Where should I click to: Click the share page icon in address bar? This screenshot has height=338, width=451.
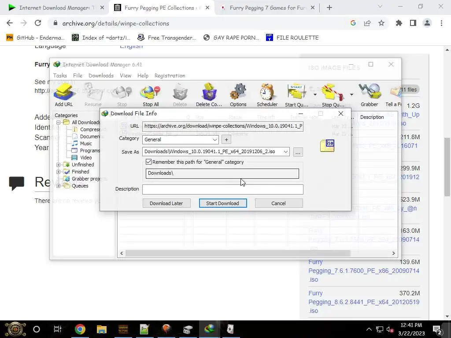click(x=367, y=23)
